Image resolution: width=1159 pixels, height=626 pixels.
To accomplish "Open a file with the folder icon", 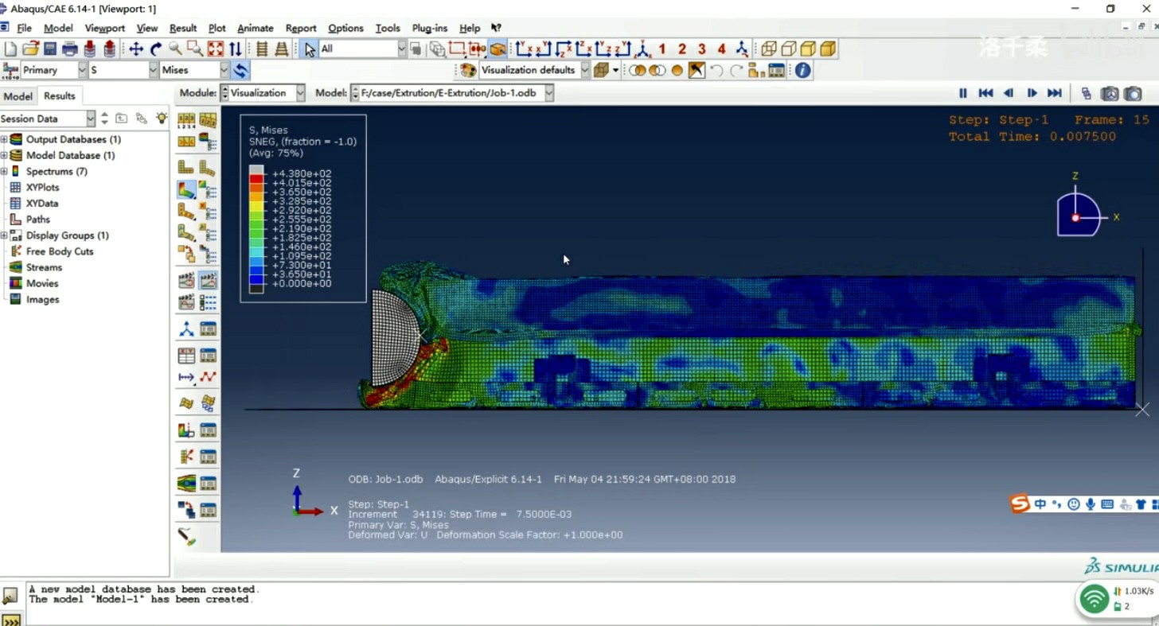I will (x=30, y=49).
